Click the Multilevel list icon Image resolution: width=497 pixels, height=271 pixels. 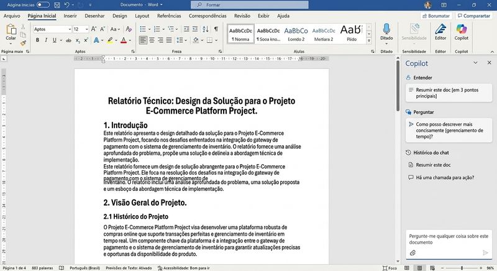pyautogui.click(x=171, y=29)
